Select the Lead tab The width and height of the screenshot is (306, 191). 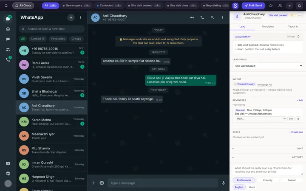pos(242,26)
